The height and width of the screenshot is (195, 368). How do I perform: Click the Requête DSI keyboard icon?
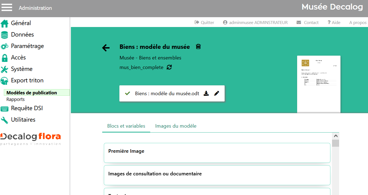[x=4, y=109]
